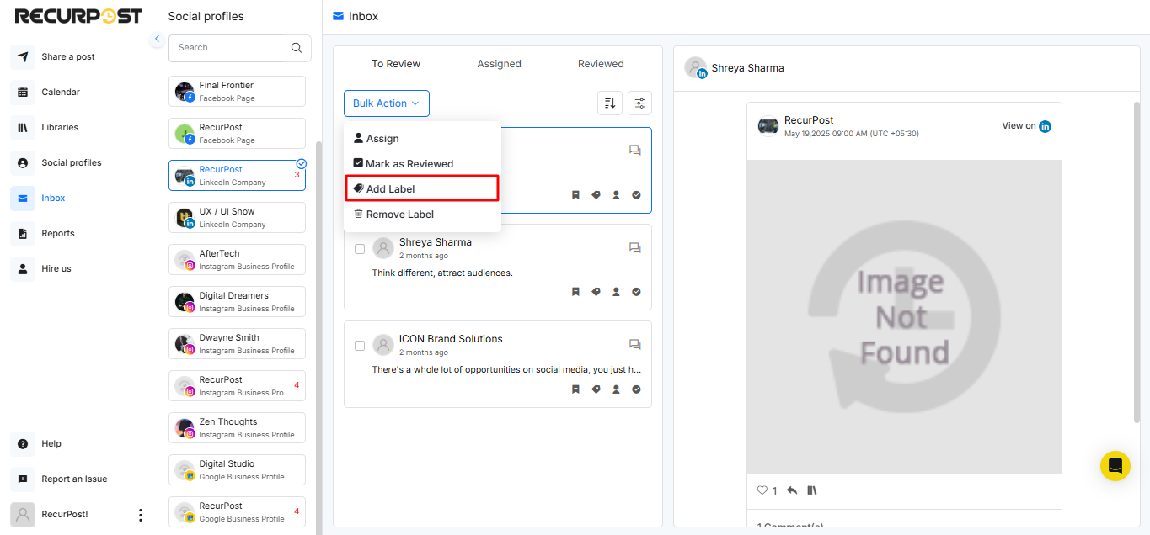The height and width of the screenshot is (535, 1150).
Task: Like the post with the heart icon
Action: 762,490
